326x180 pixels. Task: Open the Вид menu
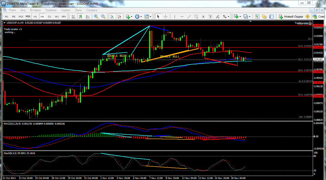tap(23, 10)
